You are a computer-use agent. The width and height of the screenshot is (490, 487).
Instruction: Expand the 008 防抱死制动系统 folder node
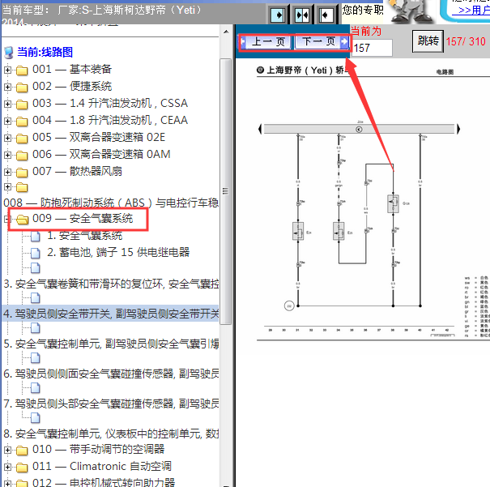click(7, 186)
